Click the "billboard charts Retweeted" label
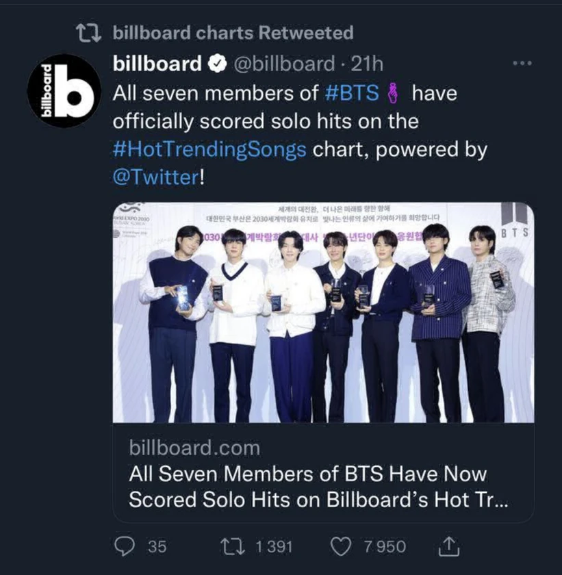The height and width of the screenshot is (575, 562). 233,32
